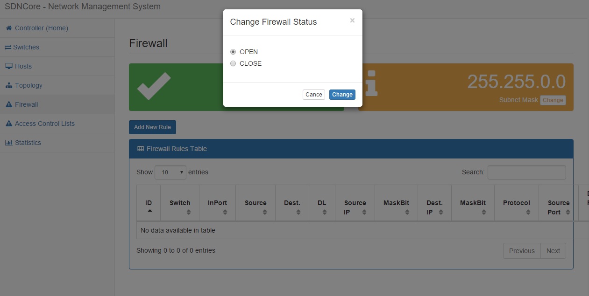Click the bar chart icon beside Statistics
589x296 pixels.
[9, 143]
